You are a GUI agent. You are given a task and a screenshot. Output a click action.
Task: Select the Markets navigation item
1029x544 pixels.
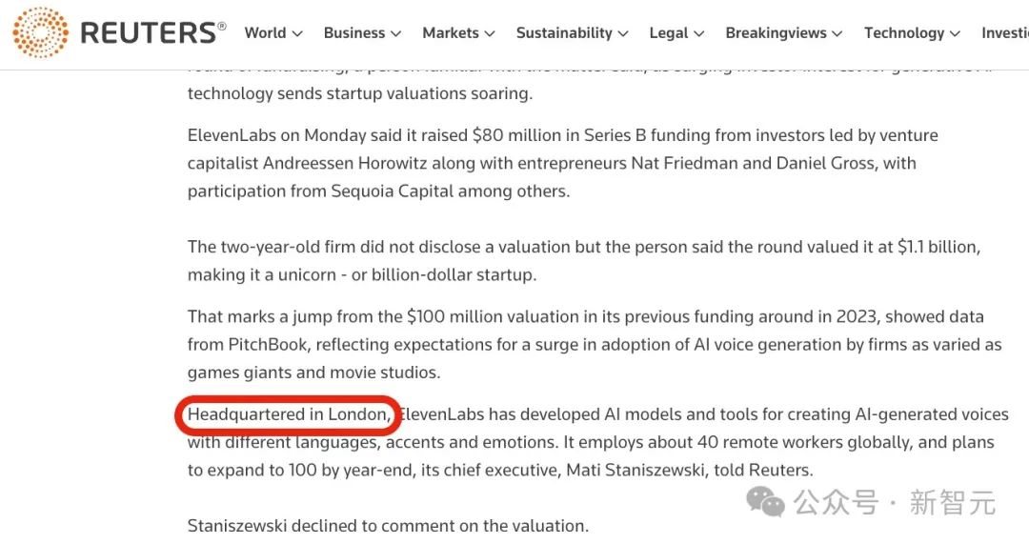451,32
